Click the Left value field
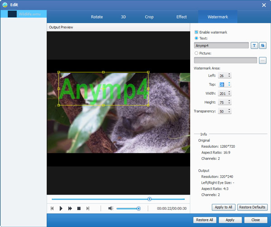Viewport: 271px width, 227px height. click(x=222, y=76)
